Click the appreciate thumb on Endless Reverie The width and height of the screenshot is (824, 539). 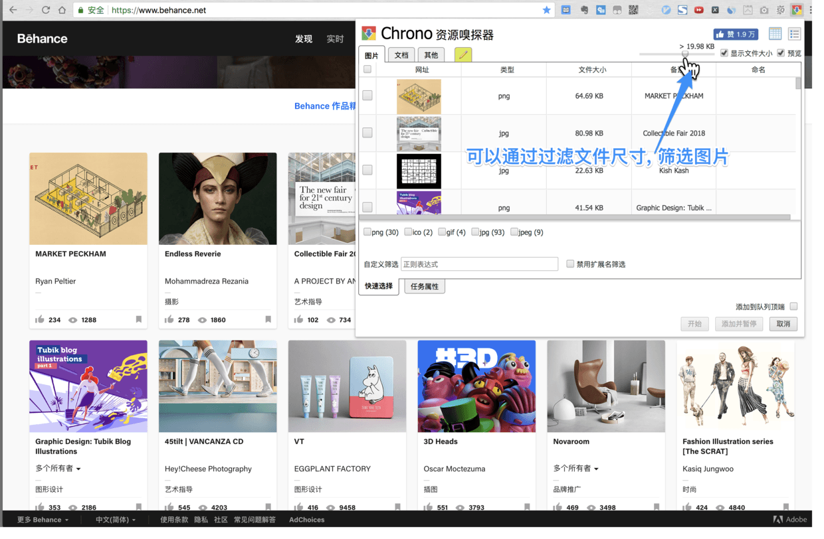click(x=169, y=319)
